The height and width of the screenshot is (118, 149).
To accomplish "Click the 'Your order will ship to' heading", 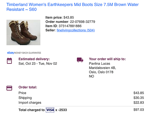I will tap(107, 59).
